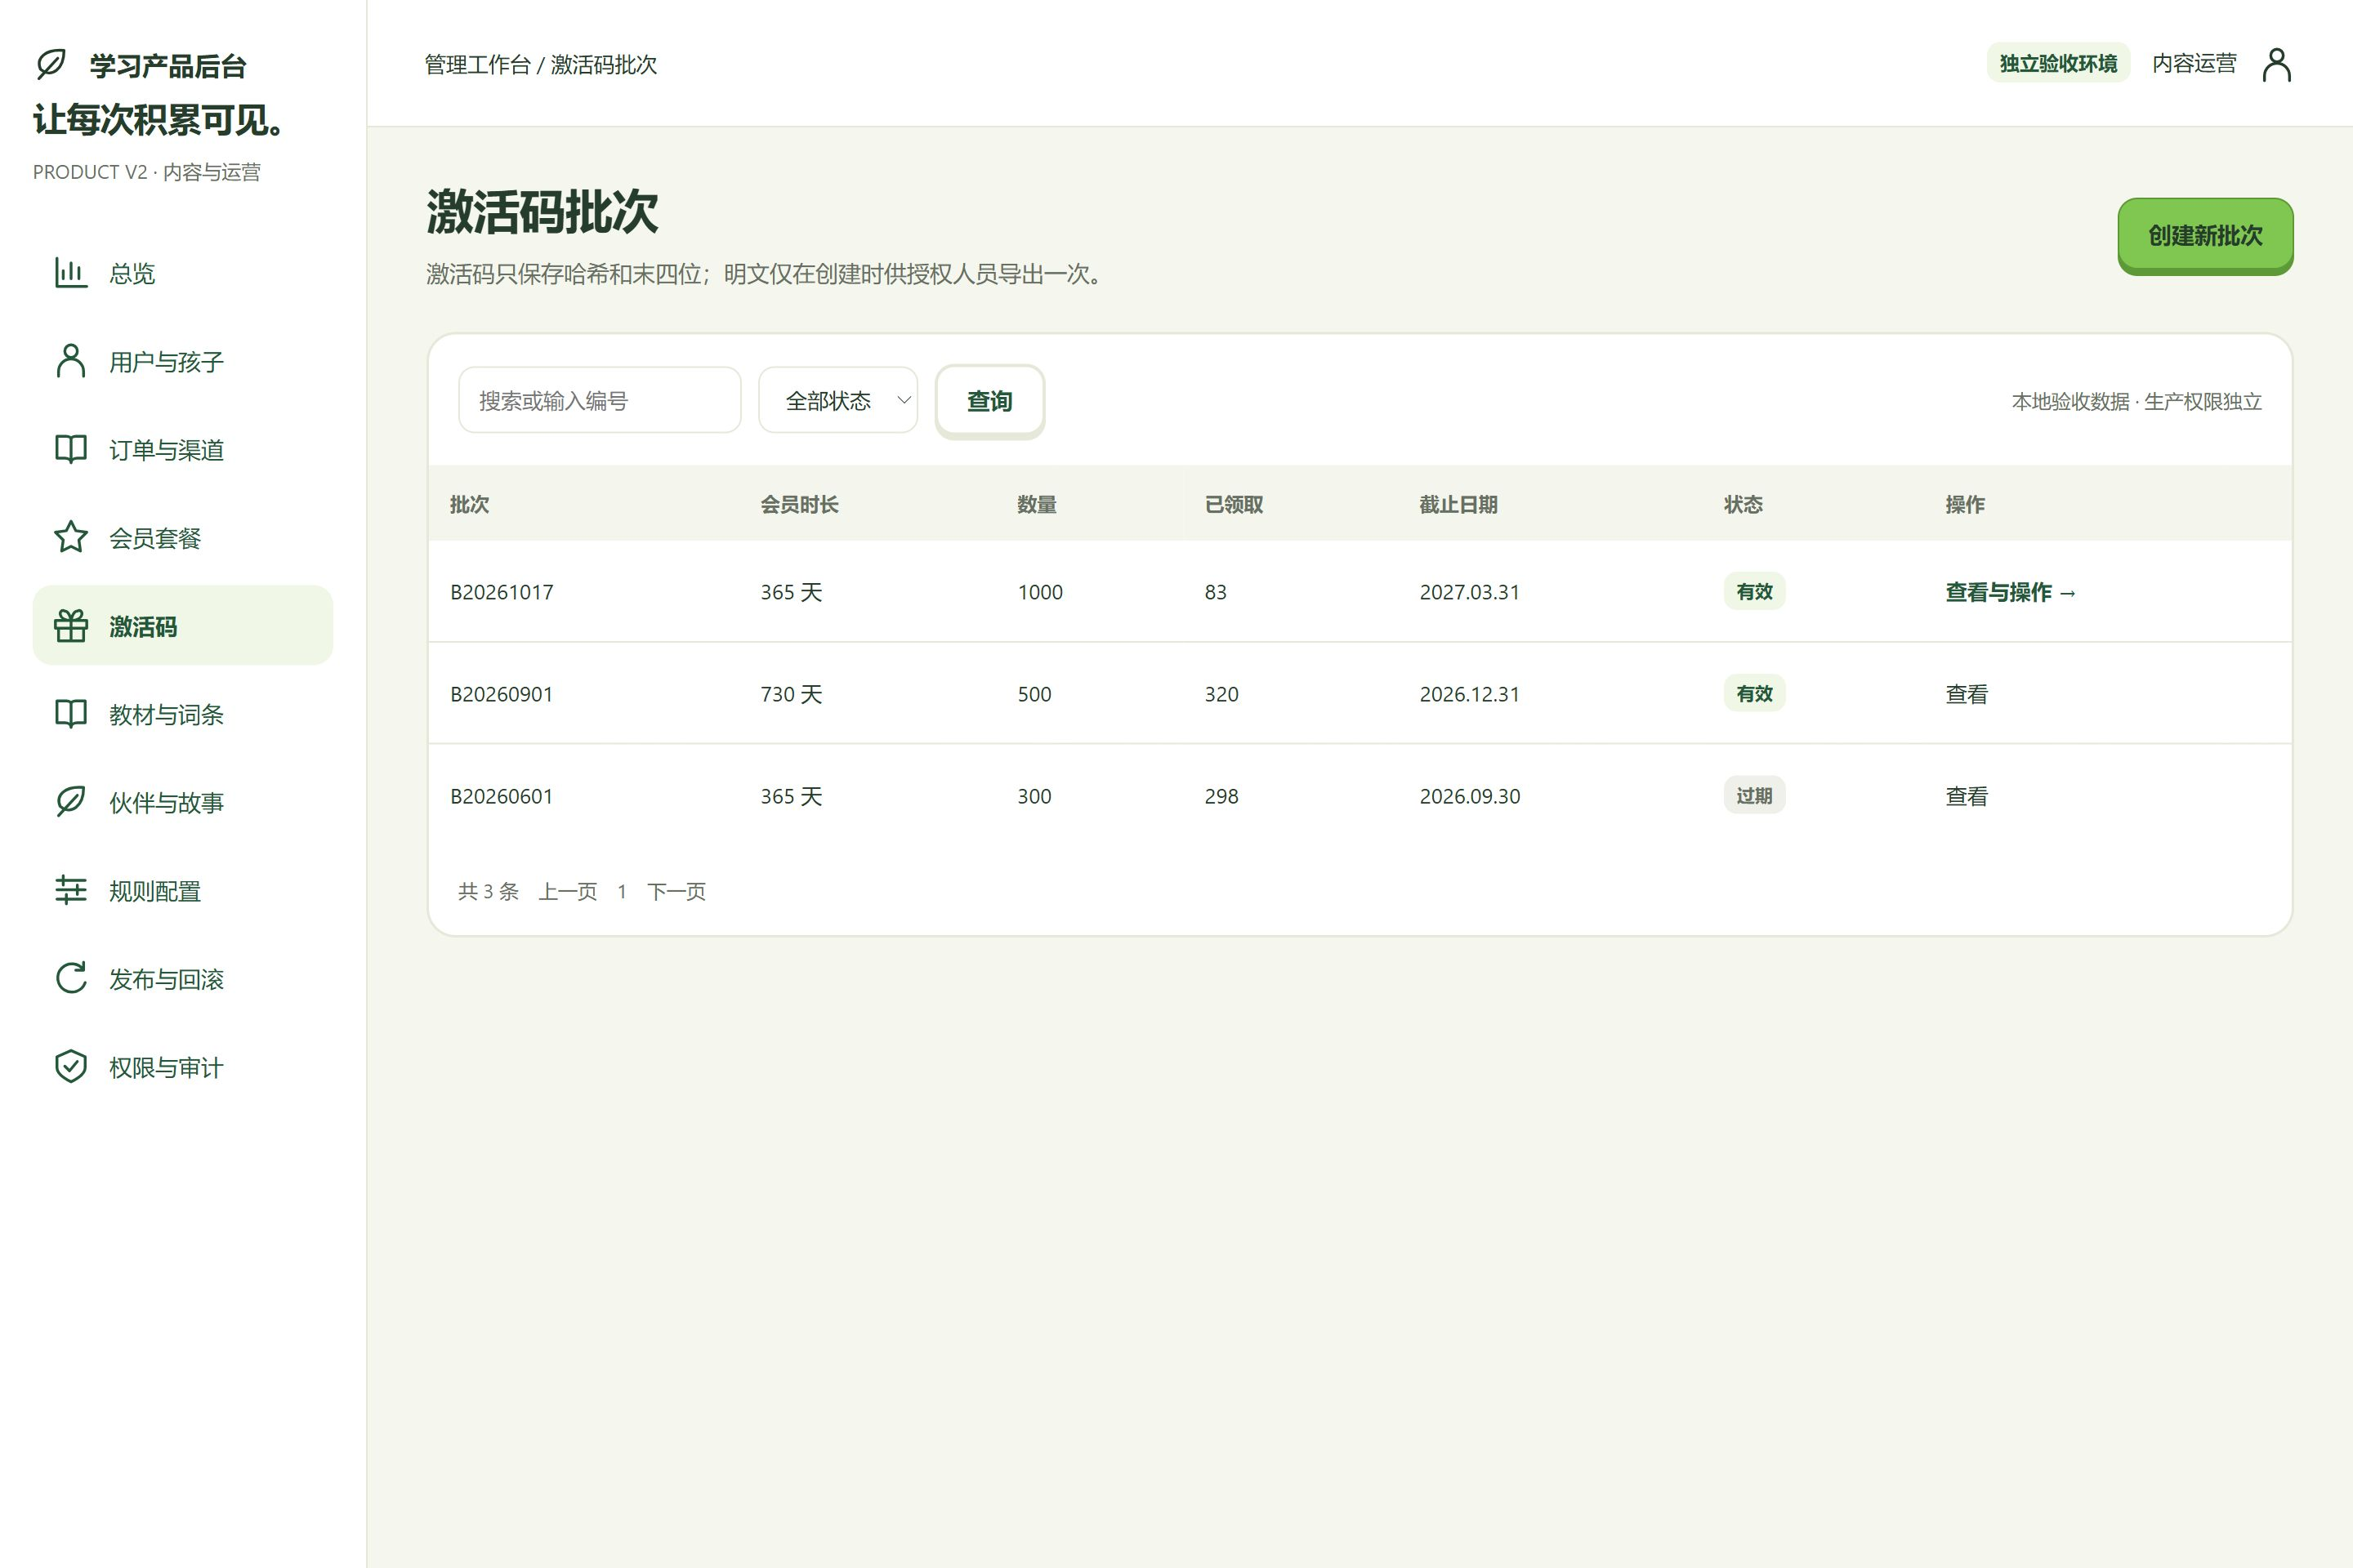Open the 总览 menu item
Image resolution: width=2353 pixels, height=1568 pixels.
[183, 273]
